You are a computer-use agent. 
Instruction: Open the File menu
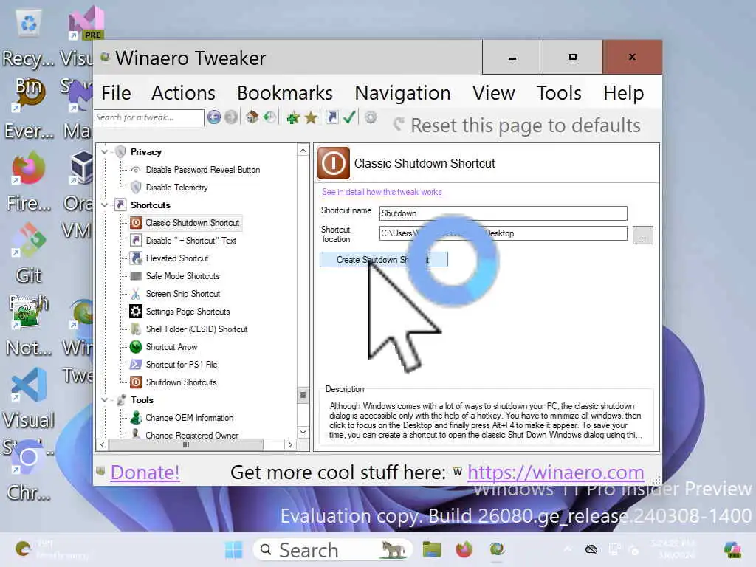pyautogui.click(x=116, y=93)
